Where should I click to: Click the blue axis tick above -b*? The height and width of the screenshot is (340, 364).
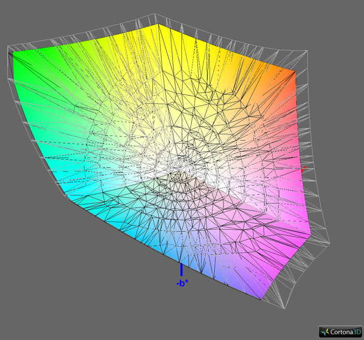tap(181, 269)
